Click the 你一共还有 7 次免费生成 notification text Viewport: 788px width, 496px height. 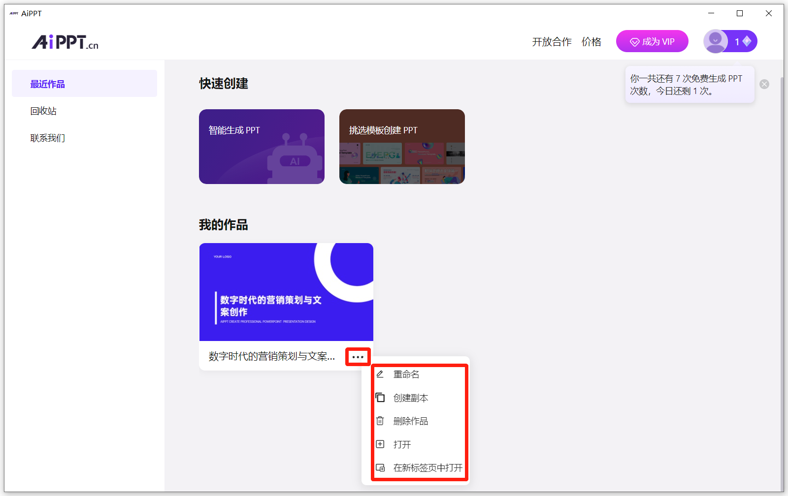pyautogui.click(x=686, y=85)
